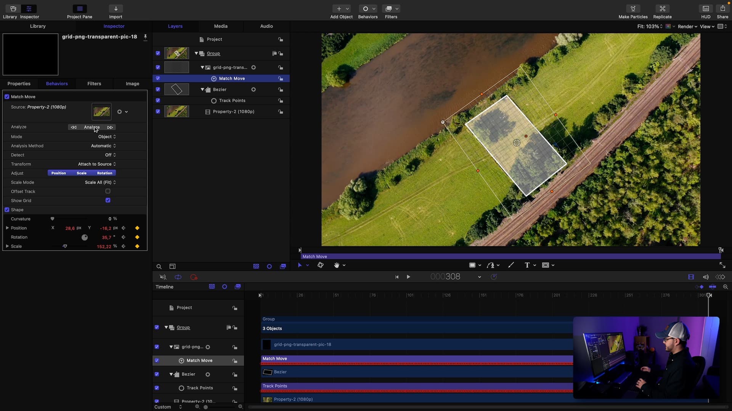Open the Media tab
732x411 pixels.
(220, 26)
